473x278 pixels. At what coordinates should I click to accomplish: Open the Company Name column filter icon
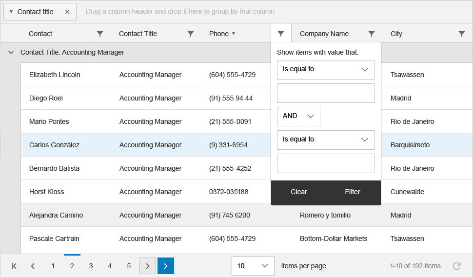point(372,34)
